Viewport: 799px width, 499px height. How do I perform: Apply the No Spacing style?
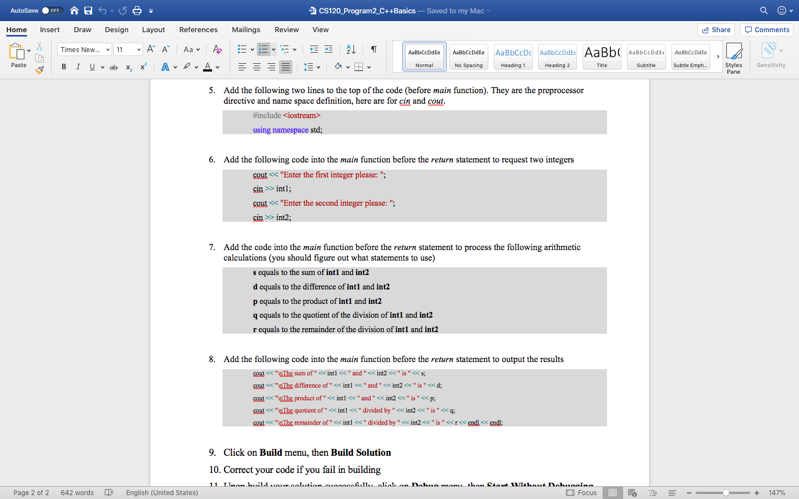point(469,57)
